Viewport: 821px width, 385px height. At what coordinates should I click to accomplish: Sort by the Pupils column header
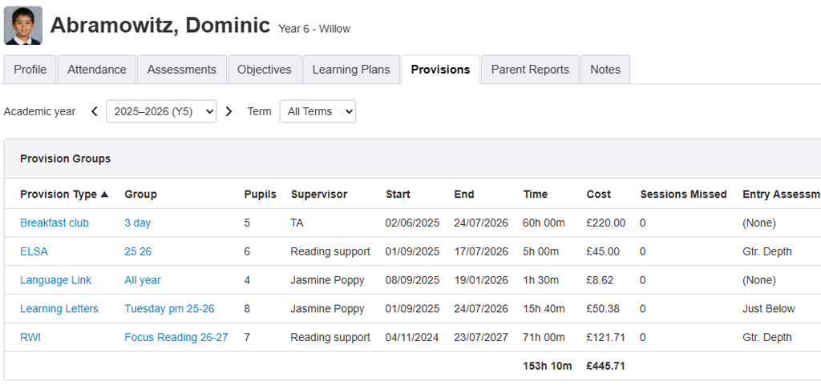pos(261,195)
